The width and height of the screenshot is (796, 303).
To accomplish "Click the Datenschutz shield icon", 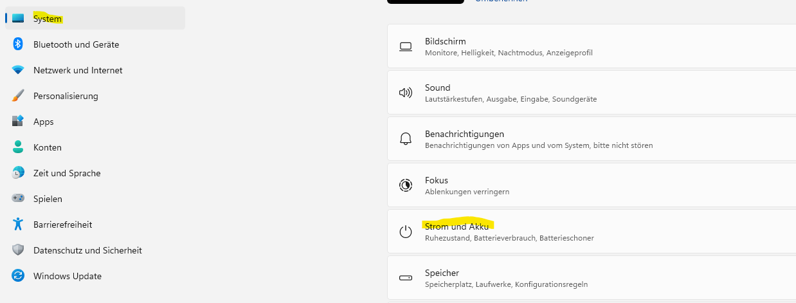I will click(18, 250).
